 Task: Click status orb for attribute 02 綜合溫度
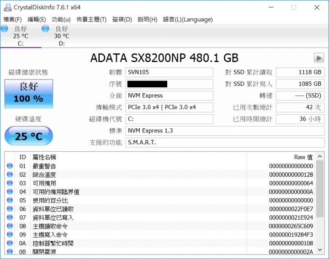click(x=10, y=175)
